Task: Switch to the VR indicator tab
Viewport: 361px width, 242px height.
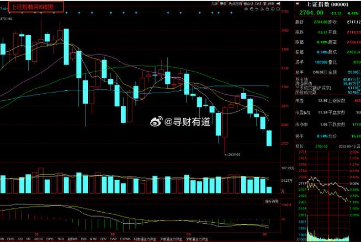Action: click(28, 239)
